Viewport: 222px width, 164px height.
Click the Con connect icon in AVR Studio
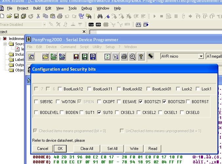[x=91, y=25]
